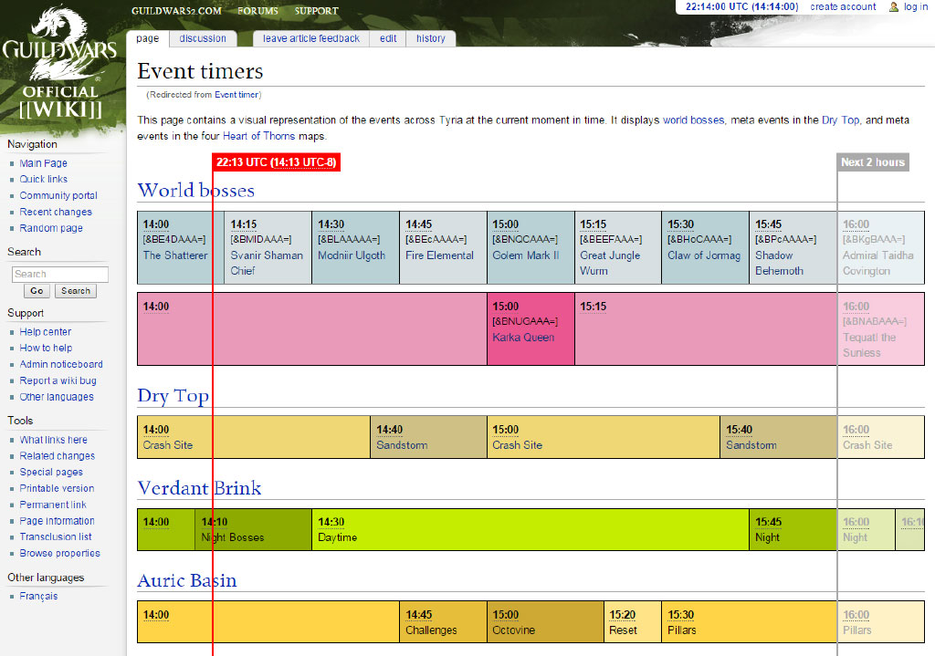Open Related changes tool

pos(58,456)
